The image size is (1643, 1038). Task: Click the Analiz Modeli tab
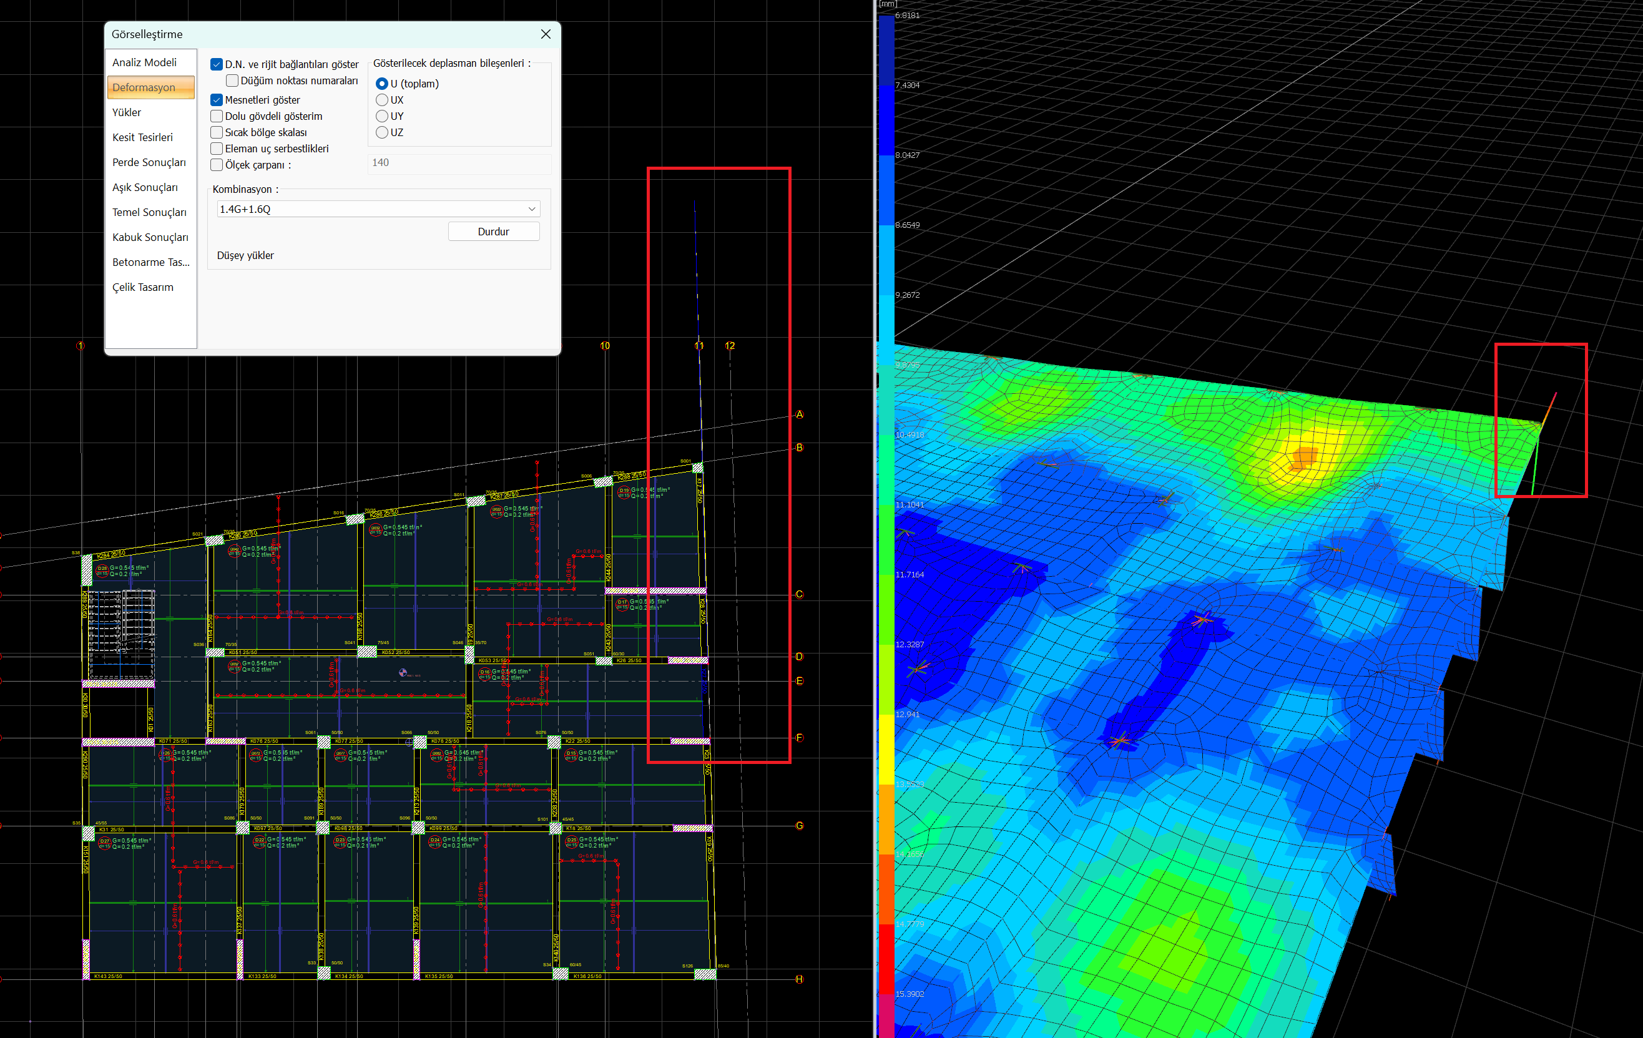144,62
